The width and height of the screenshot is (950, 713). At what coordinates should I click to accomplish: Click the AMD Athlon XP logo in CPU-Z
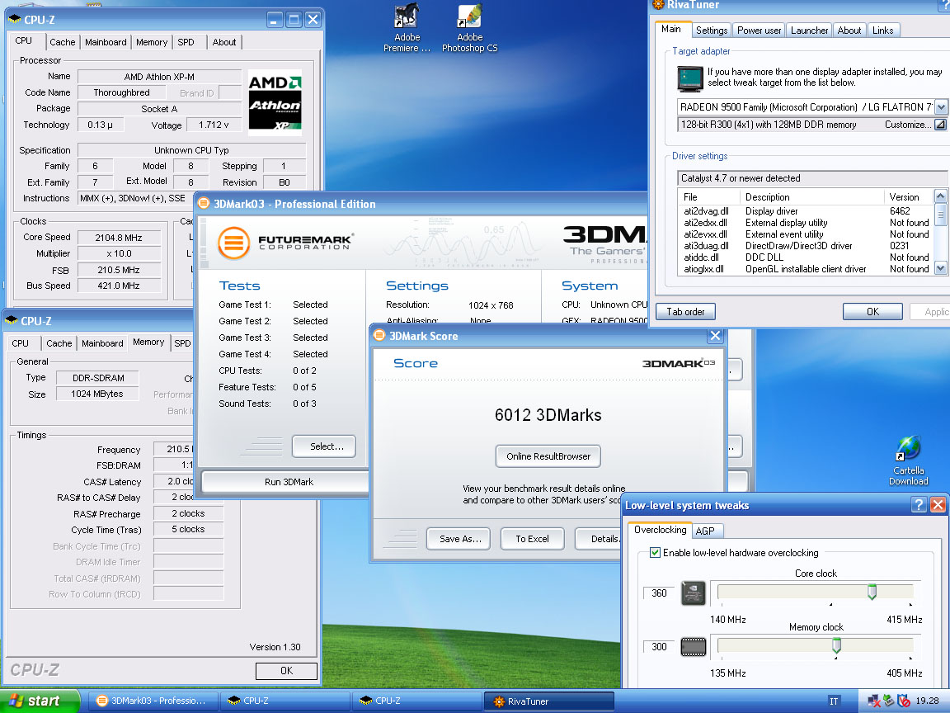[275, 102]
